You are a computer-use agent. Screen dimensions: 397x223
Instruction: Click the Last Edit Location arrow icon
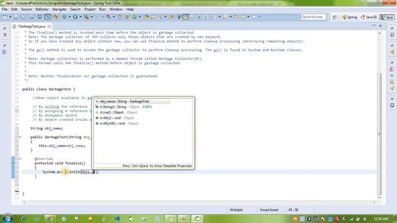pyautogui.click(x=236, y=17)
